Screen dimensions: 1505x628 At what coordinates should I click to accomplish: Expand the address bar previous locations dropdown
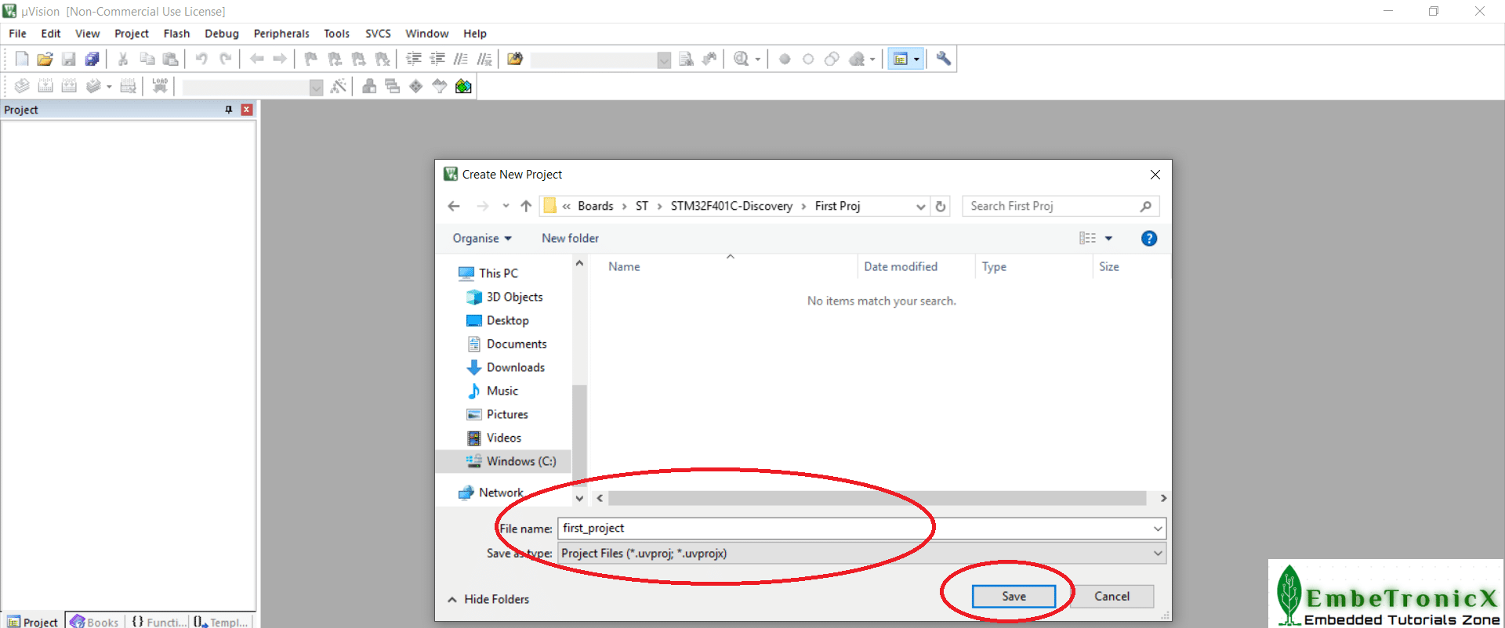coord(920,207)
